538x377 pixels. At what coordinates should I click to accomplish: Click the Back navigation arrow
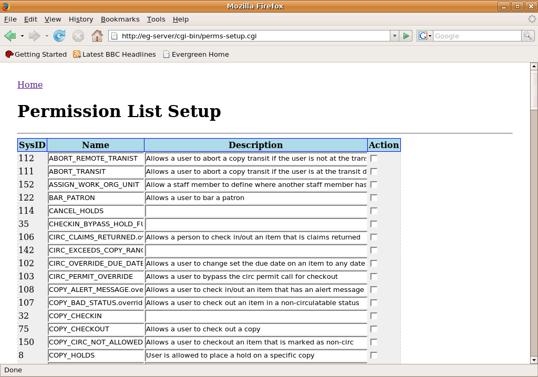[x=10, y=36]
